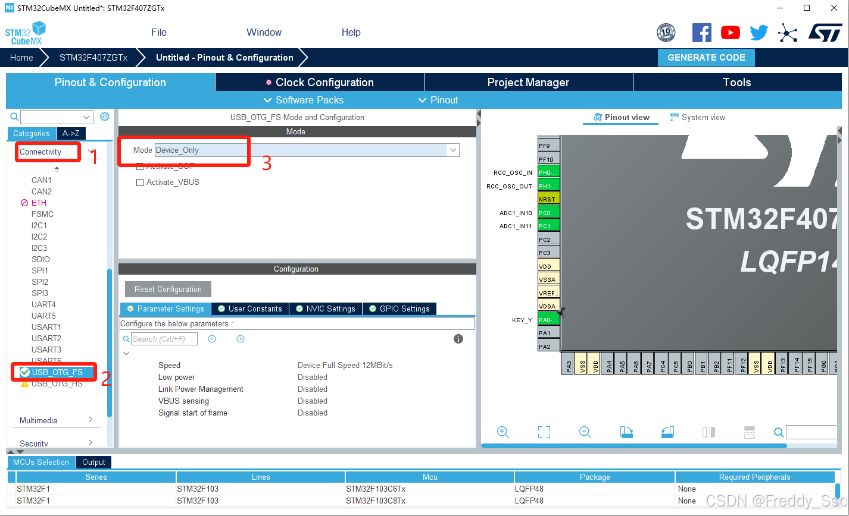Enable the Activate_VBUS checkbox

[140, 183]
